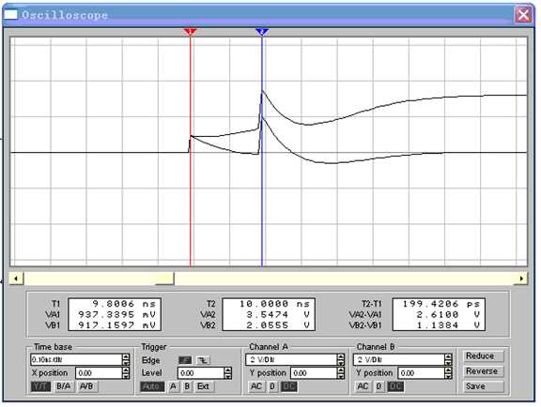Image resolution: width=541 pixels, height=407 pixels.
Task: Click the Reverse button
Action: [483, 371]
